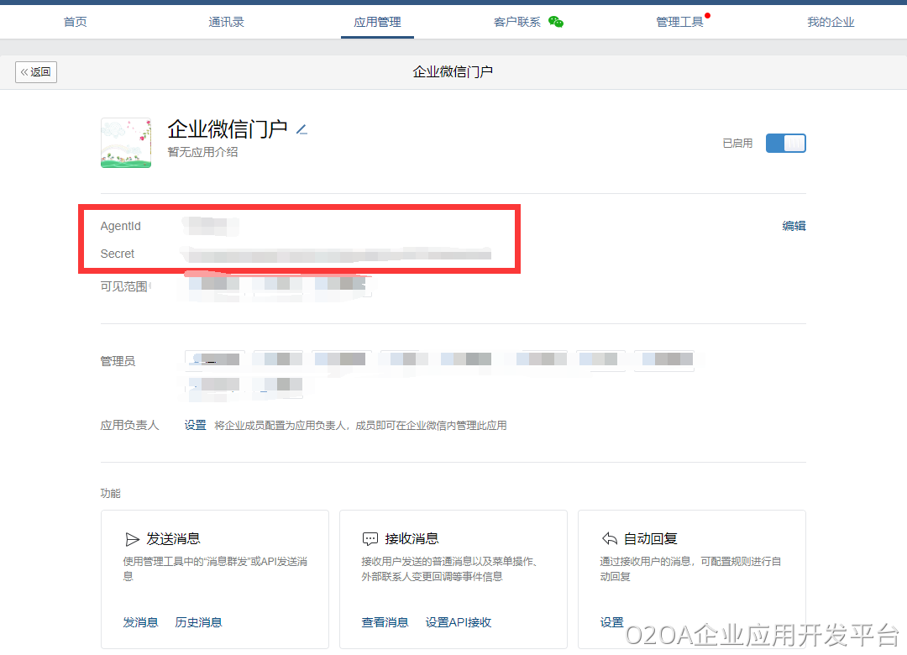Open the 管理工具 tab
This screenshot has height=655, width=907.
click(679, 22)
